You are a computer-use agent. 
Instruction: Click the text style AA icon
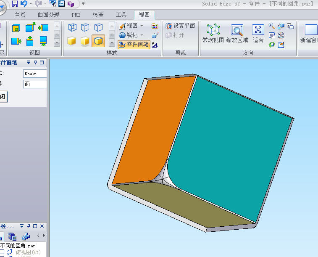click(x=155, y=45)
